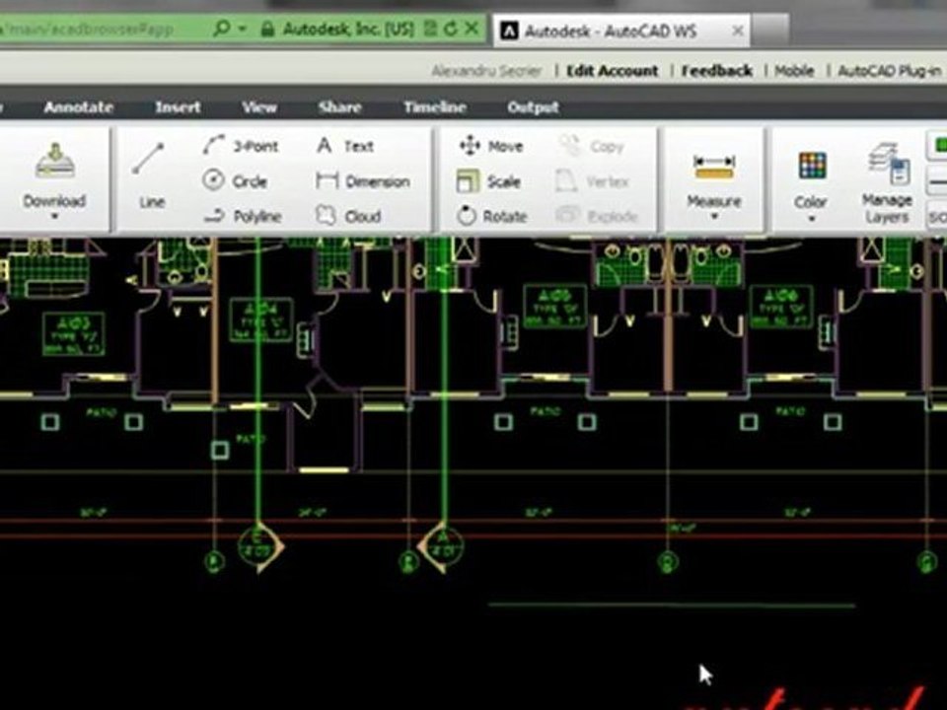Click the Alexandru Secrier user name
947x710 pixels.
tap(486, 71)
